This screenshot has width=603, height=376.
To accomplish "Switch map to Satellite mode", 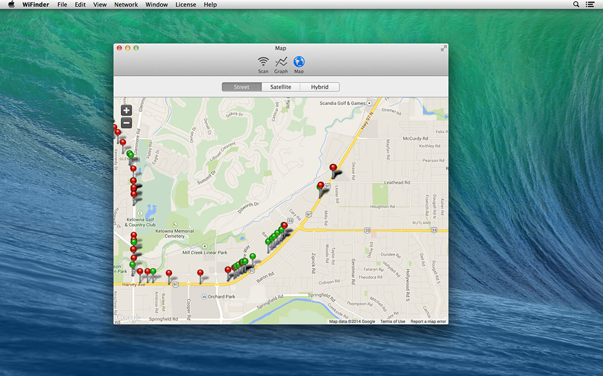I will pos(281,87).
